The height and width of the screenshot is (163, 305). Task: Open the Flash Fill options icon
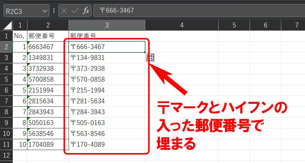(x=150, y=58)
